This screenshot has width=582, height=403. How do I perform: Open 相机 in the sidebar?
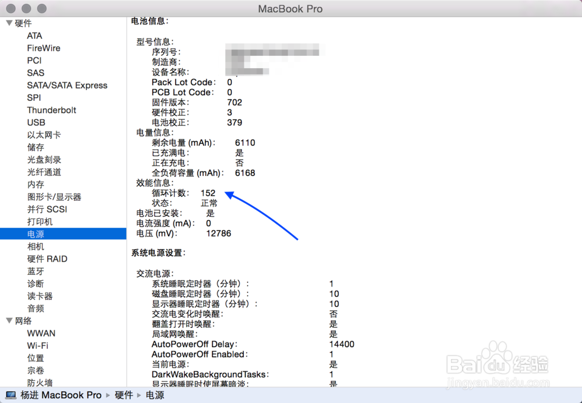pyautogui.click(x=36, y=246)
